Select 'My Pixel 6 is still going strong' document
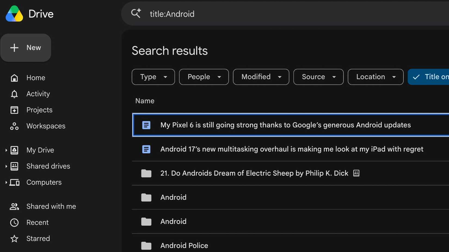This screenshot has width=449, height=252. (x=291, y=125)
